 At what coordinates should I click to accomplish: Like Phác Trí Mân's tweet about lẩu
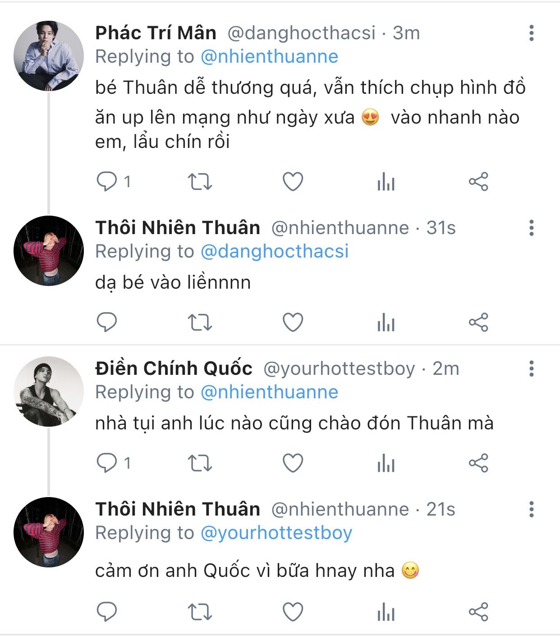(x=293, y=182)
